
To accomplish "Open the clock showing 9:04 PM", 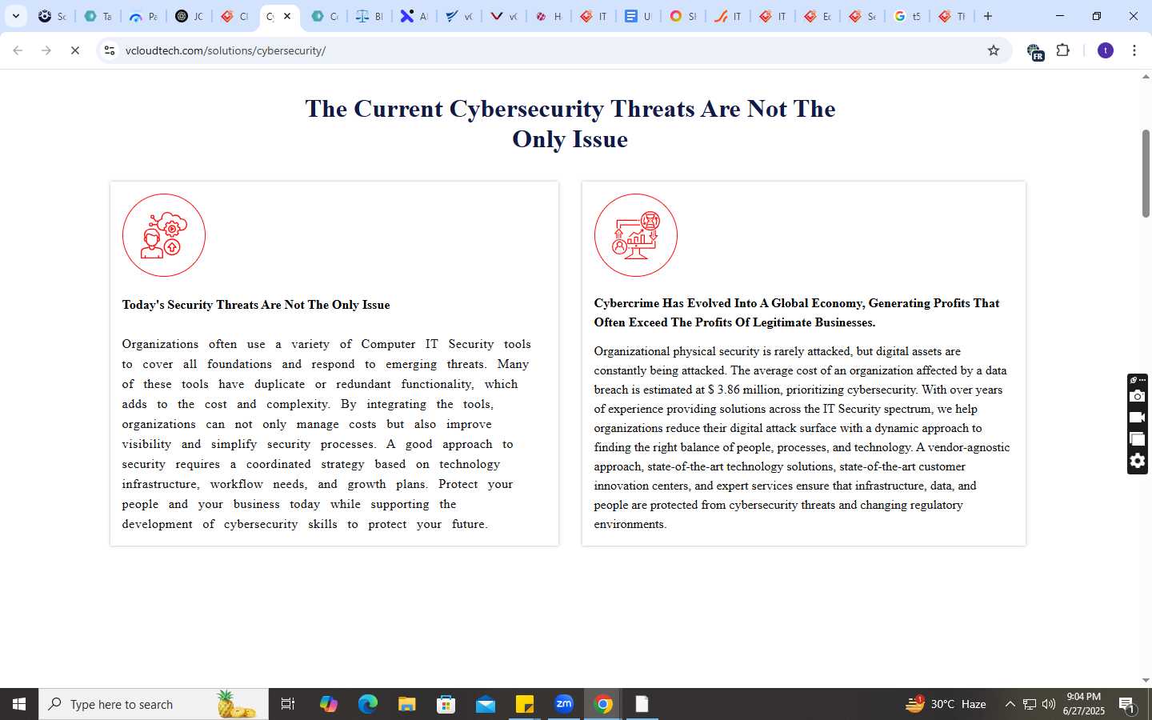I will click(x=1084, y=704).
